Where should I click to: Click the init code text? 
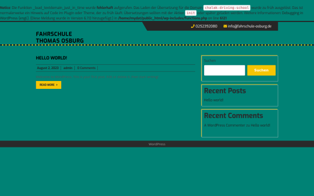[190, 13]
